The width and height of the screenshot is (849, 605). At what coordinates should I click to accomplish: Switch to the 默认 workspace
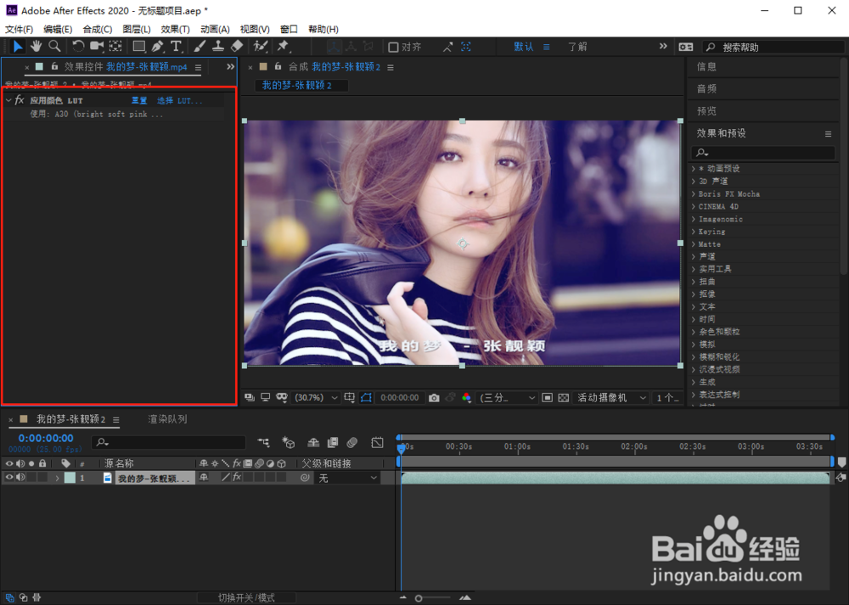[x=524, y=47]
